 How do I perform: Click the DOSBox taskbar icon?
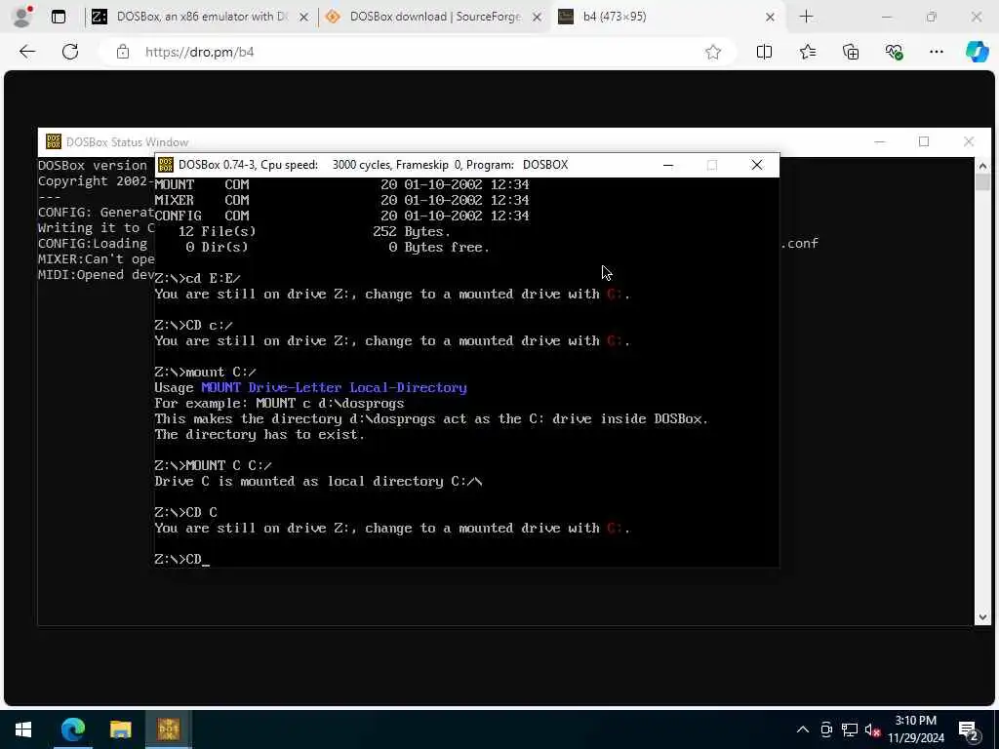pos(168,729)
